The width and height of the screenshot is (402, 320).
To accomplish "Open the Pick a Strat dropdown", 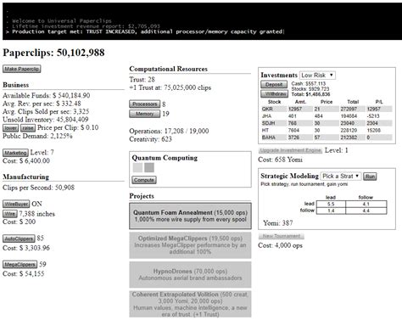I will click(341, 176).
